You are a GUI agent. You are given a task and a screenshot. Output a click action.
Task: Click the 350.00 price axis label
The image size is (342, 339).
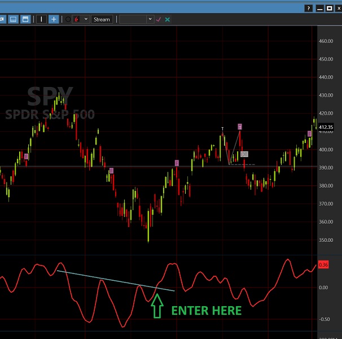[x=326, y=240]
